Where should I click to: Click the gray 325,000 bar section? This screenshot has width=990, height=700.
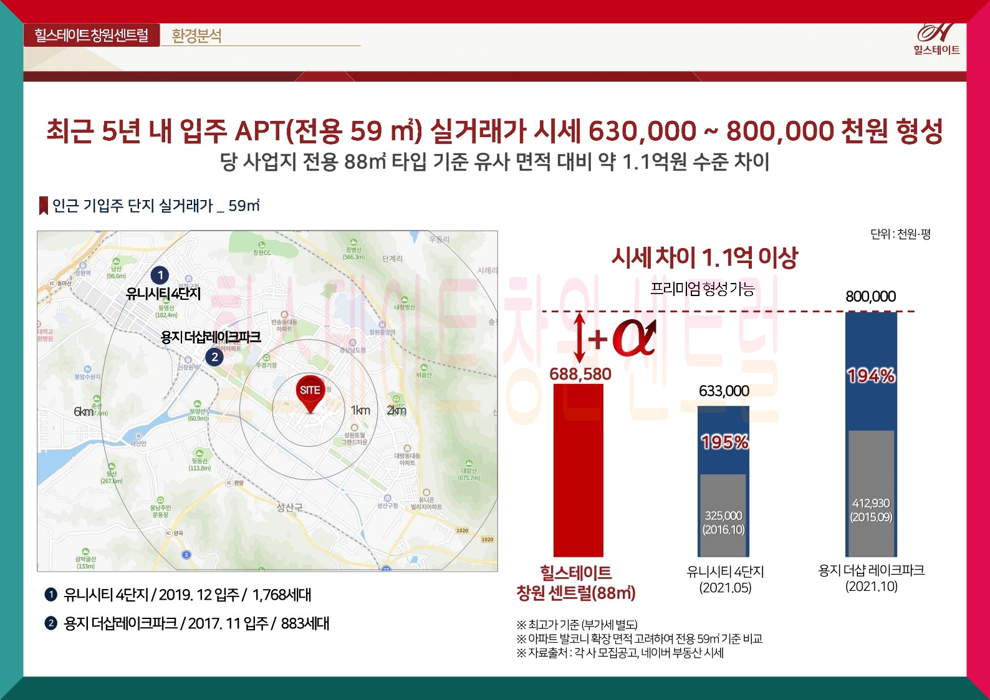point(723,515)
